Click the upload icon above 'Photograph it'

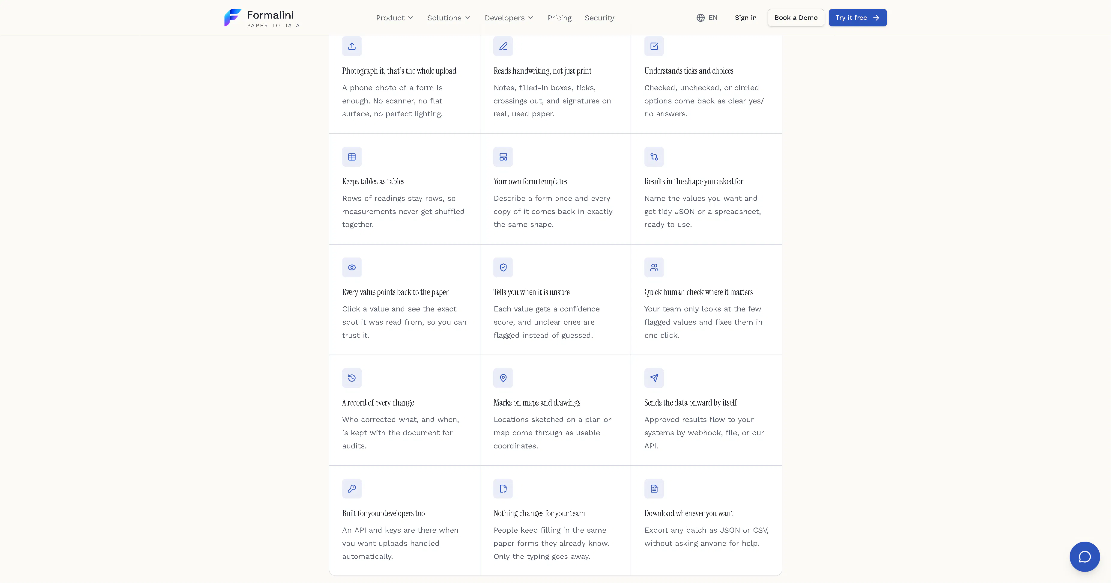point(352,46)
